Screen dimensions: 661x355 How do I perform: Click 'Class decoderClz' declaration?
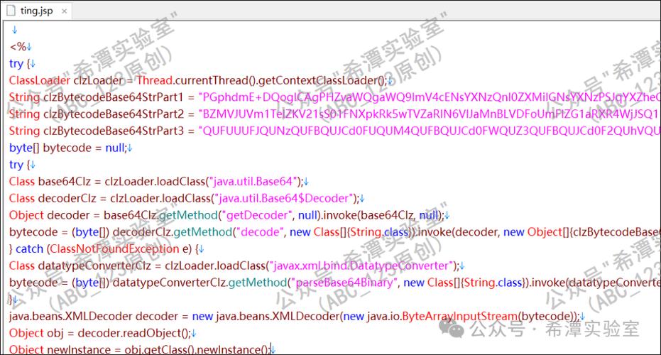pos(53,199)
